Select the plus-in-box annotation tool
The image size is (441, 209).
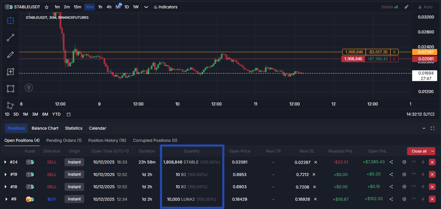[x=10, y=72]
